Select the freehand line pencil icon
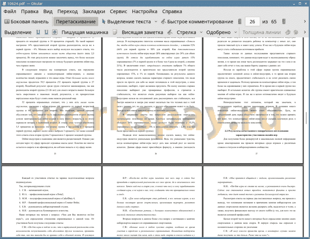The image size is (310, 239). [170, 32]
